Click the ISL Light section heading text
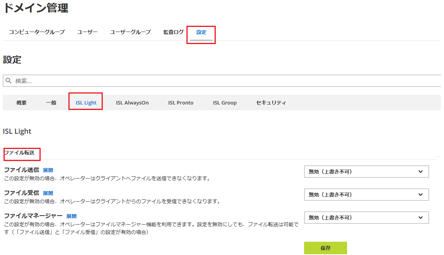The width and height of the screenshot is (444, 255). pyautogui.click(x=17, y=131)
